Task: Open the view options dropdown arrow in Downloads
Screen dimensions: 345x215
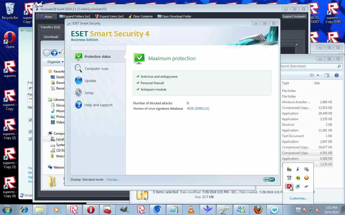Action: [x=318, y=75]
